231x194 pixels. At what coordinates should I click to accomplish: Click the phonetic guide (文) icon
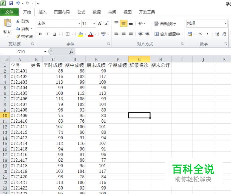point(103,34)
